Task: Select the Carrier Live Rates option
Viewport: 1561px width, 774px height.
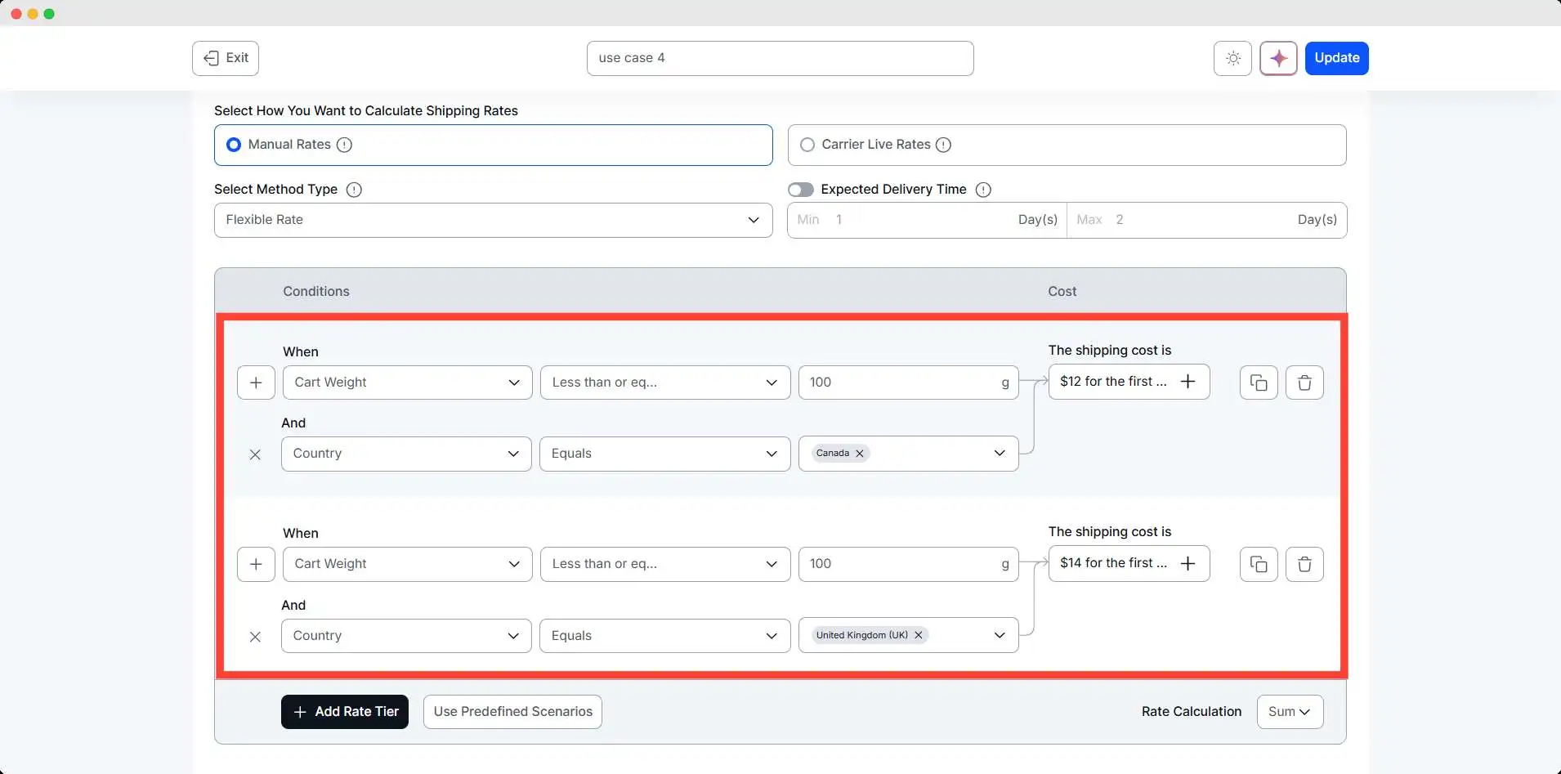Action: coord(807,145)
